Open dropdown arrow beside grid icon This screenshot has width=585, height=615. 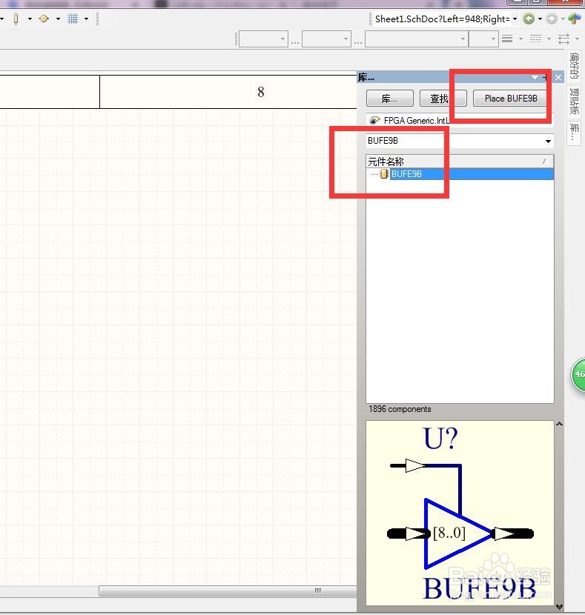tap(86, 19)
